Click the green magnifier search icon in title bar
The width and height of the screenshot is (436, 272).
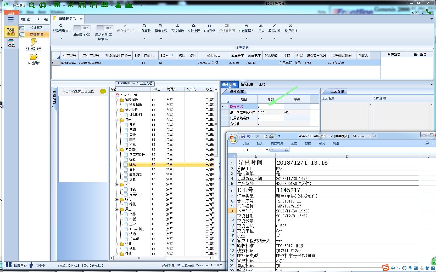pos(32,5)
